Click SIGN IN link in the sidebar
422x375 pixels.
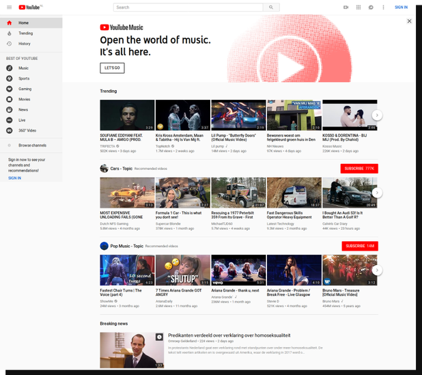[x=14, y=178]
